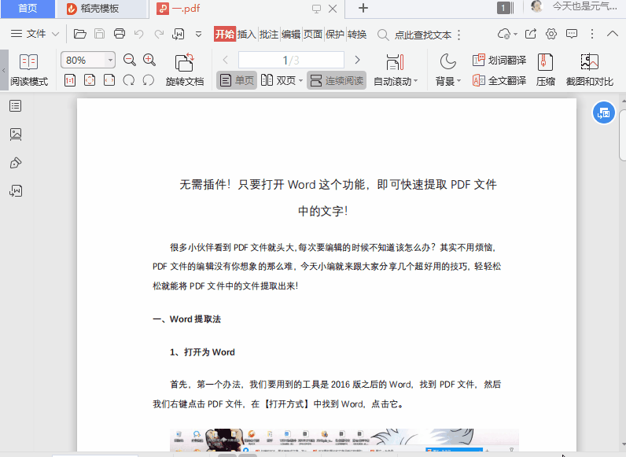Click the blue floating convert button
The height and width of the screenshot is (457, 626).
[x=604, y=113]
